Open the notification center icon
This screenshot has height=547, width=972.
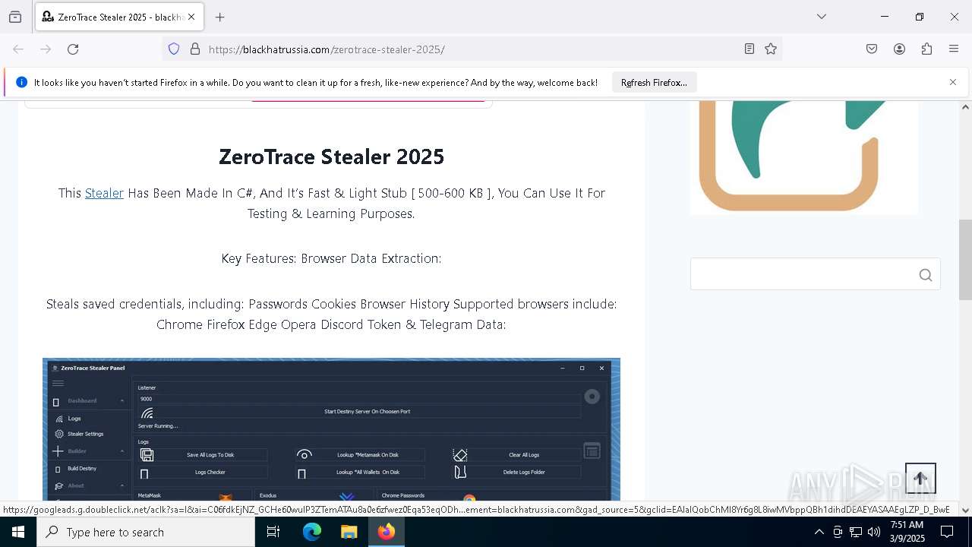(947, 532)
